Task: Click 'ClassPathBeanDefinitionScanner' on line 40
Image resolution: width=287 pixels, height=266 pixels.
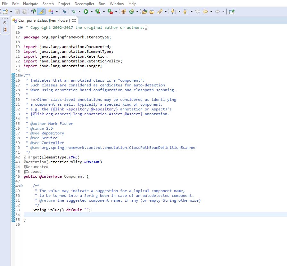Action: tap(162, 148)
